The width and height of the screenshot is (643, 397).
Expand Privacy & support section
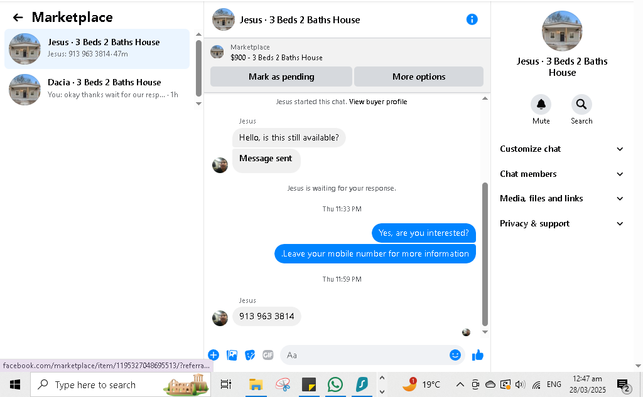tap(561, 223)
